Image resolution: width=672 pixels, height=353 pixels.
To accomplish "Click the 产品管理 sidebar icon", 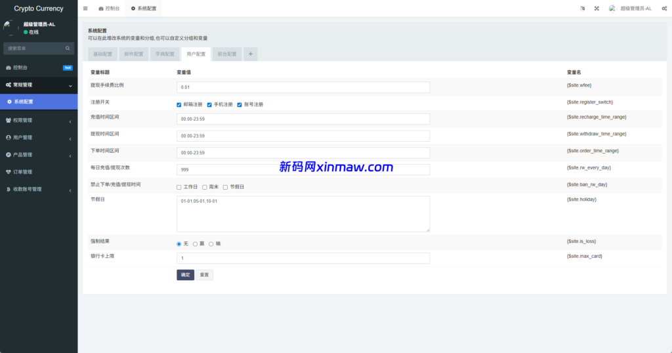I will coord(8,155).
